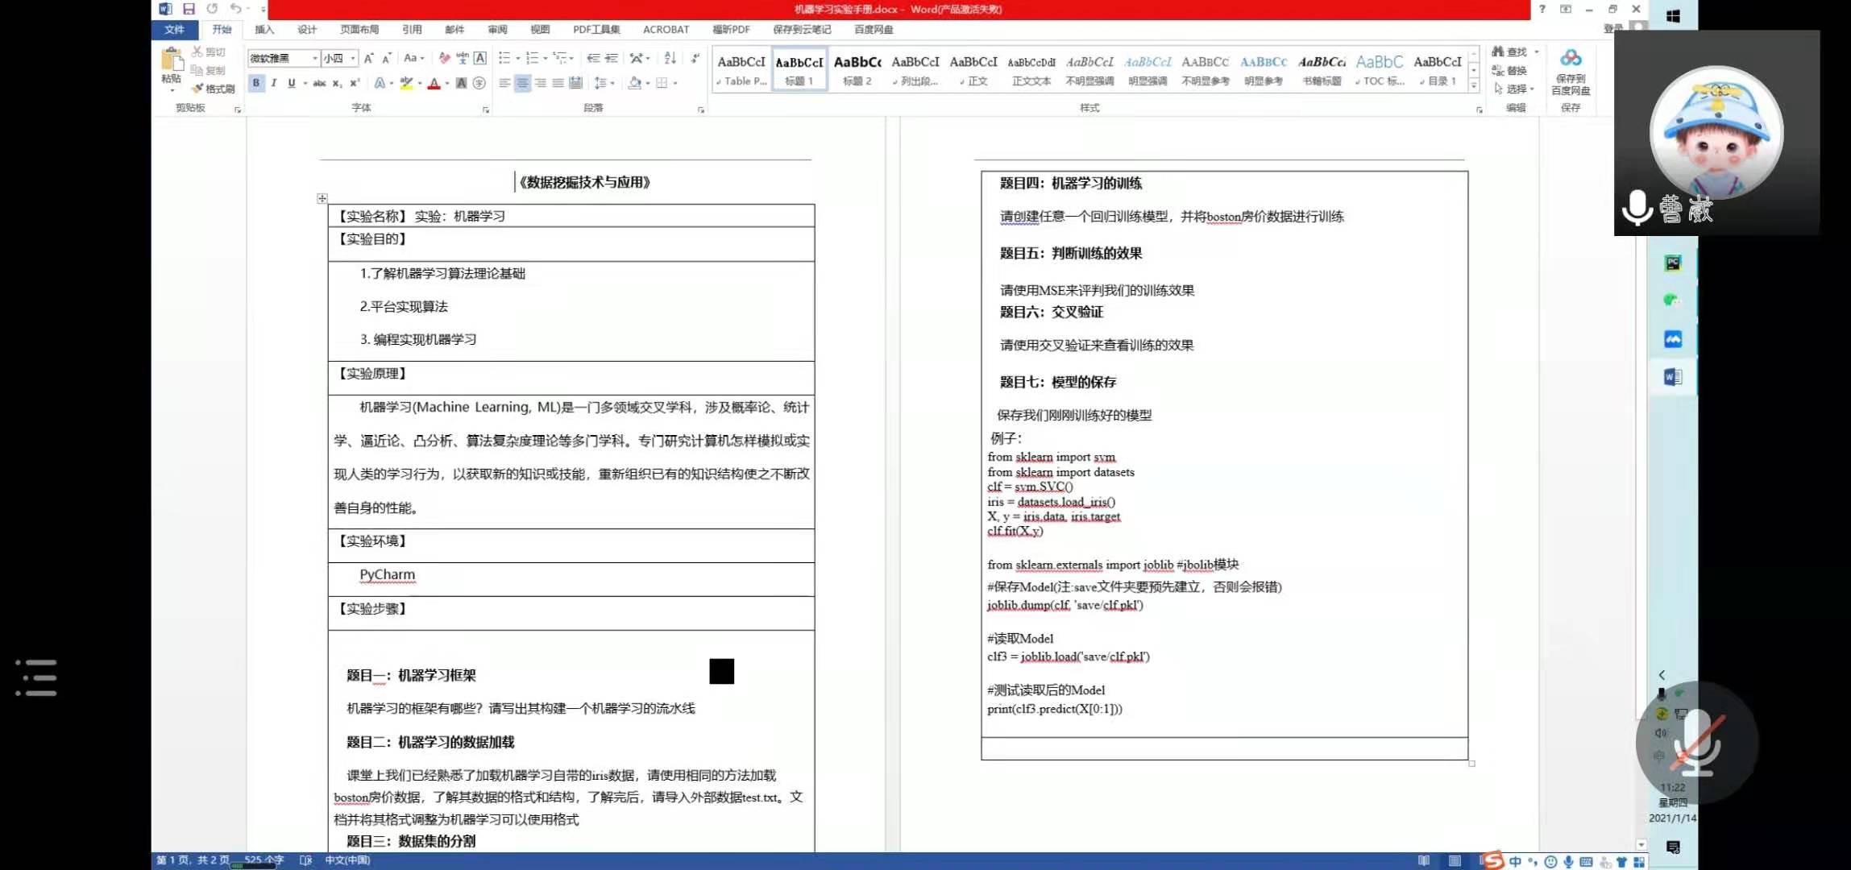Image resolution: width=1851 pixels, height=870 pixels.
Task: Toggle Italic formatting
Action: point(274,83)
